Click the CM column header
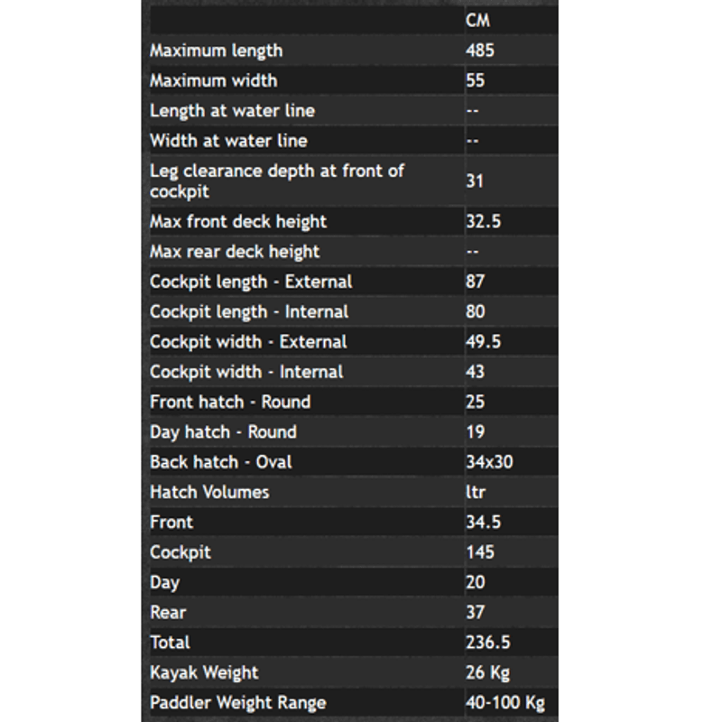Viewport: 722px width, 722px height. coord(477,20)
